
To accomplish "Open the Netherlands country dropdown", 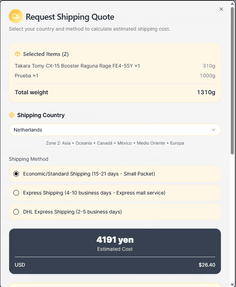I will (x=115, y=130).
